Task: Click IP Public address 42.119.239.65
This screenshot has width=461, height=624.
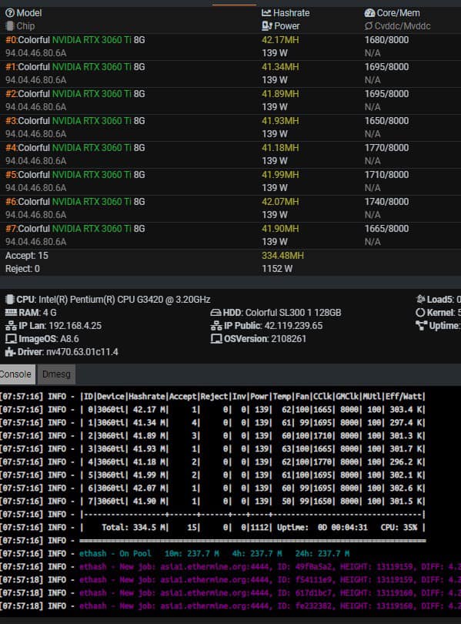Action: (x=293, y=326)
